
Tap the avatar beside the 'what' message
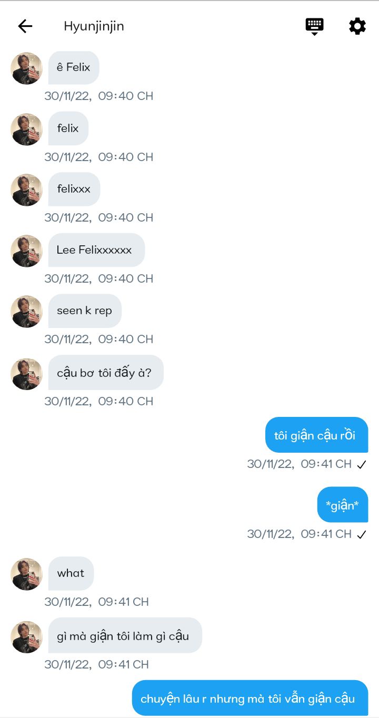(26, 574)
